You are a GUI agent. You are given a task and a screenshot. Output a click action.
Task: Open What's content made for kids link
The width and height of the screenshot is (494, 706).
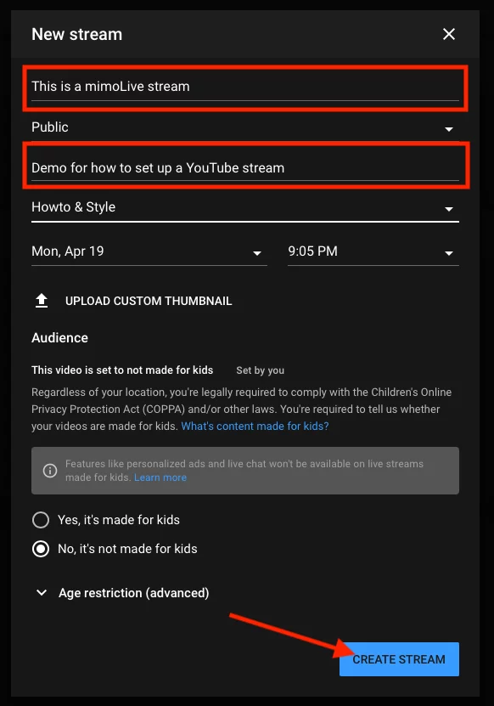[255, 426]
